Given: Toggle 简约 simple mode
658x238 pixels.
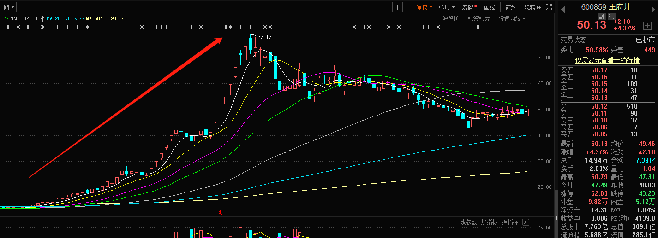Looking at the screenshot, I should point(511,7).
